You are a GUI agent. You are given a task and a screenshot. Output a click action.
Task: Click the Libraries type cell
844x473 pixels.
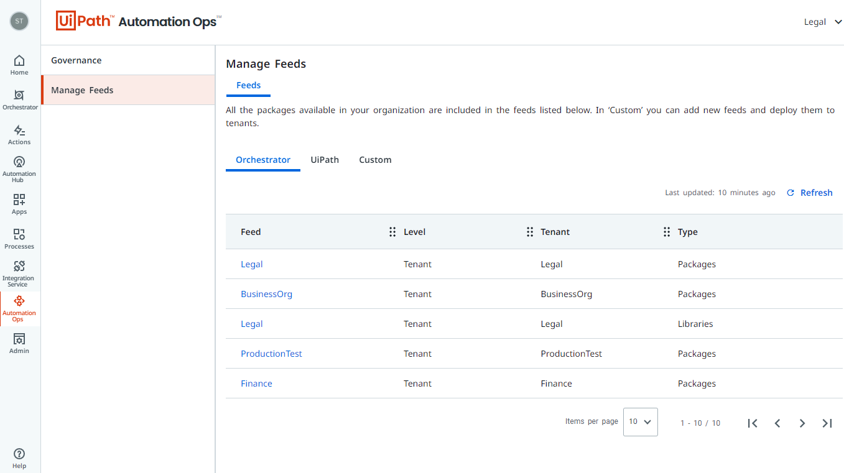pos(695,324)
